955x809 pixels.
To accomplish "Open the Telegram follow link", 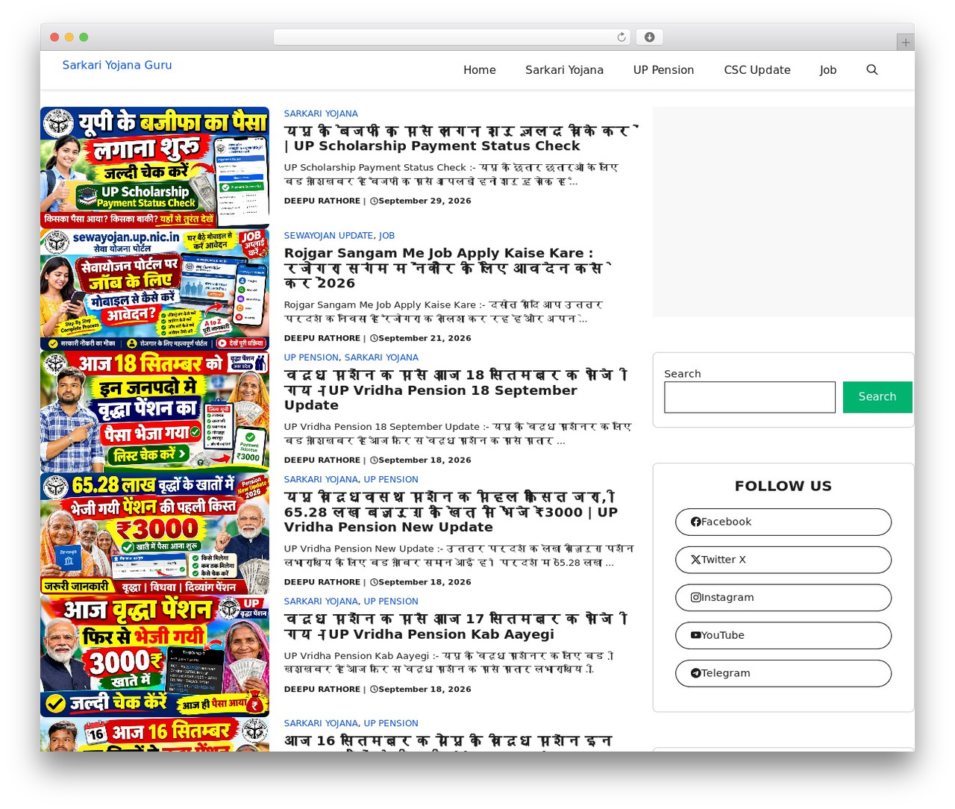I will point(783,673).
